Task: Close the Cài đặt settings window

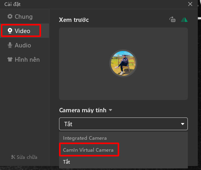Action: pyautogui.click(x=190, y=4)
